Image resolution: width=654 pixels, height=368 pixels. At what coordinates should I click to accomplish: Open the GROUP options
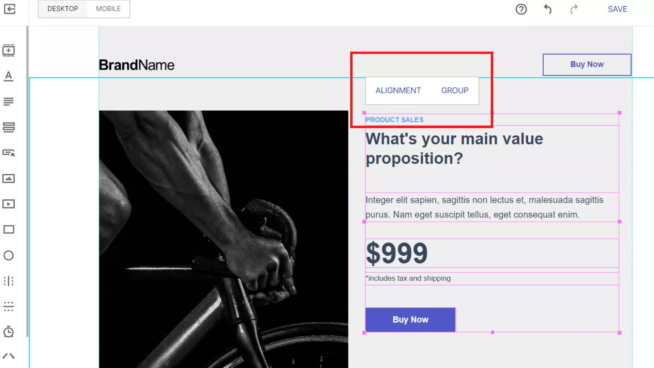pyautogui.click(x=455, y=90)
